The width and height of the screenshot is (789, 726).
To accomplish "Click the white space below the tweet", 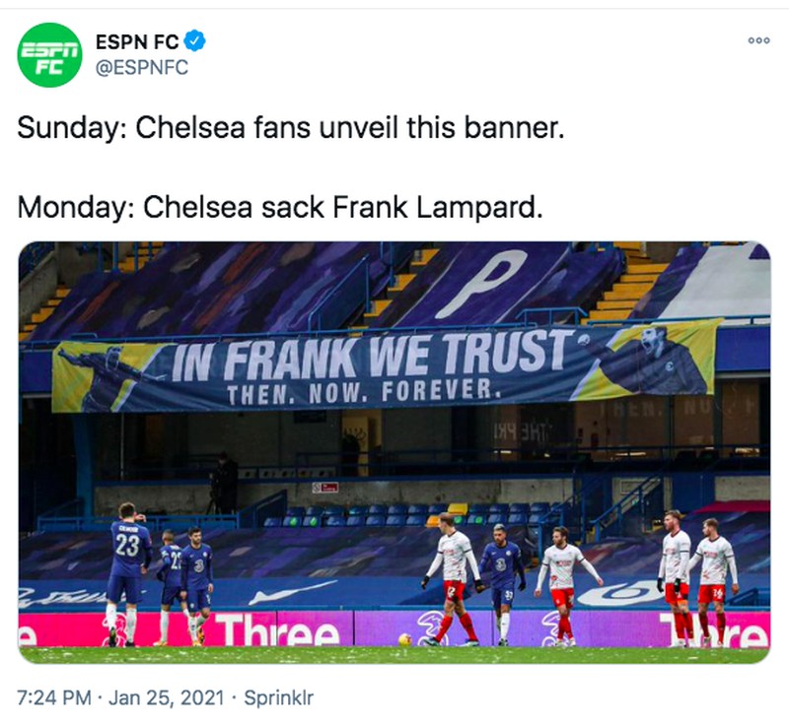I will tap(394, 719).
